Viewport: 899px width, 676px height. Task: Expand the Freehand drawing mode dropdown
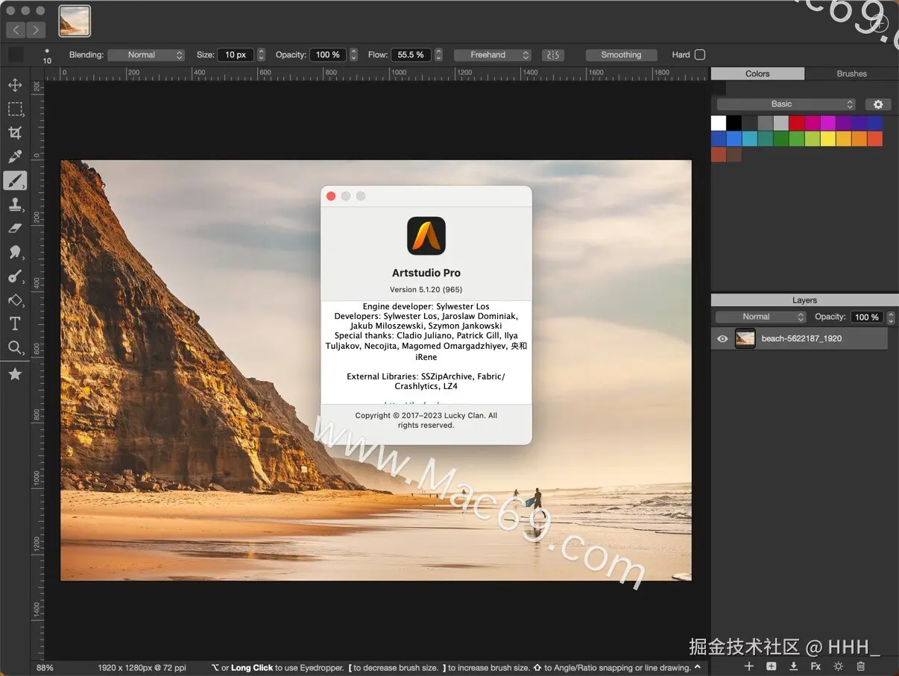tap(492, 54)
